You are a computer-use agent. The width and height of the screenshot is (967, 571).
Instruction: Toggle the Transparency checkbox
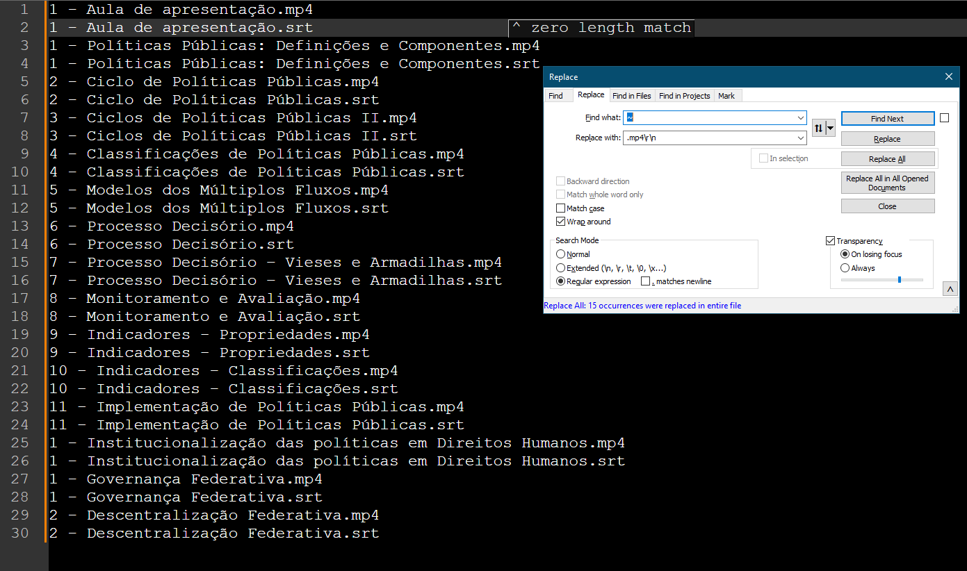[830, 241]
